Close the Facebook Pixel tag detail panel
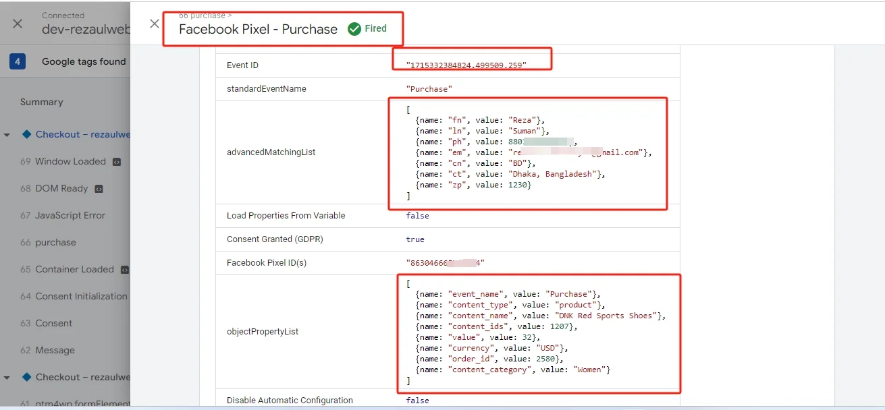The height and width of the screenshot is (410, 885). click(155, 24)
